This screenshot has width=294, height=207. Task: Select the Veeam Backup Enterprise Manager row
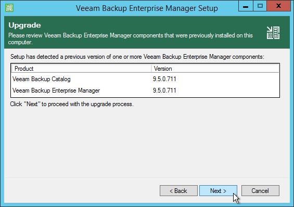coord(145,90)
